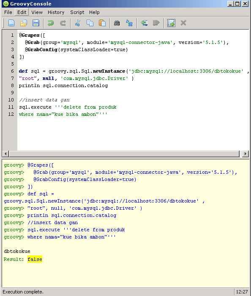The width and height of the screenshot is (251, 296).
Task: Redo edit using the gray arrow icon
Action: (x=63, y=23)
